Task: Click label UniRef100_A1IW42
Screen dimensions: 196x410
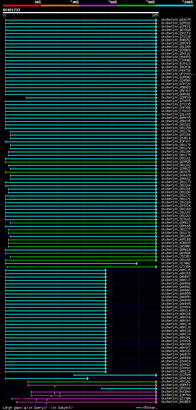Action: coord(176,263)
